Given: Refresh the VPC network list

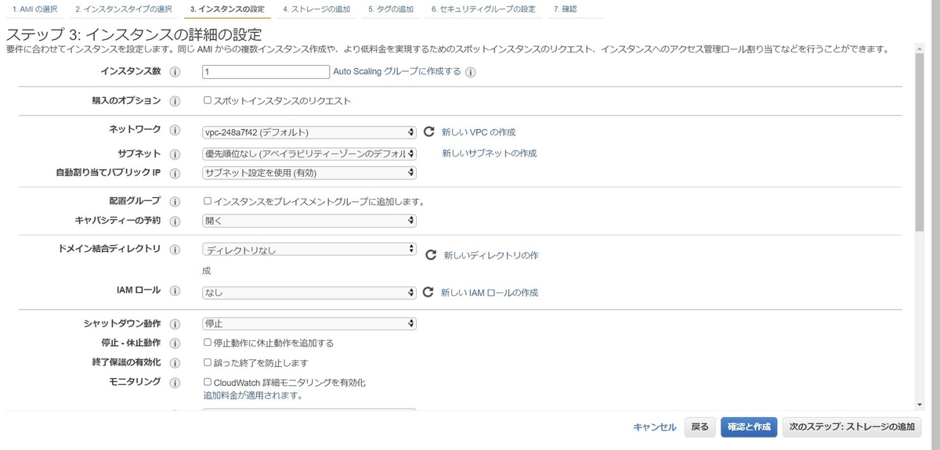Looking at the screenshot, I should (428, 131).
